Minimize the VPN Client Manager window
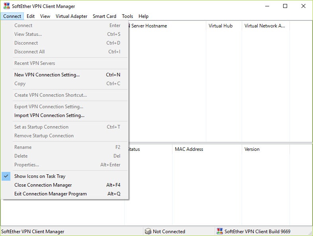The image size is (313, 236). pyautogui.click(x=267, y=6)
